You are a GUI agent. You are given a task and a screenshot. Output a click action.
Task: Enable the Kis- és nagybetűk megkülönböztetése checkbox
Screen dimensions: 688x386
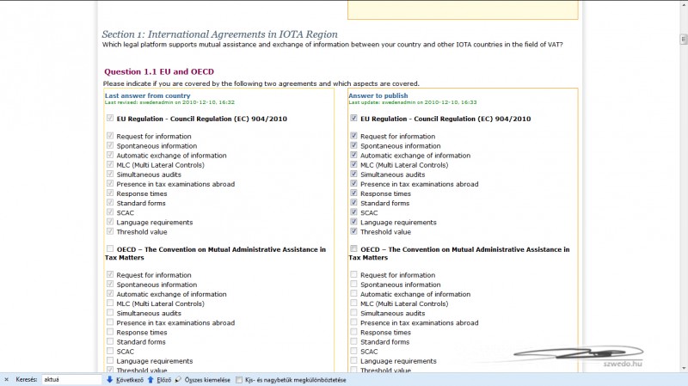click(239, 379)
